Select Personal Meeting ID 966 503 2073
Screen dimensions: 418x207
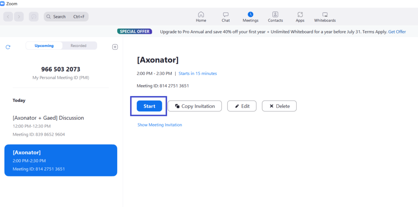61,69
